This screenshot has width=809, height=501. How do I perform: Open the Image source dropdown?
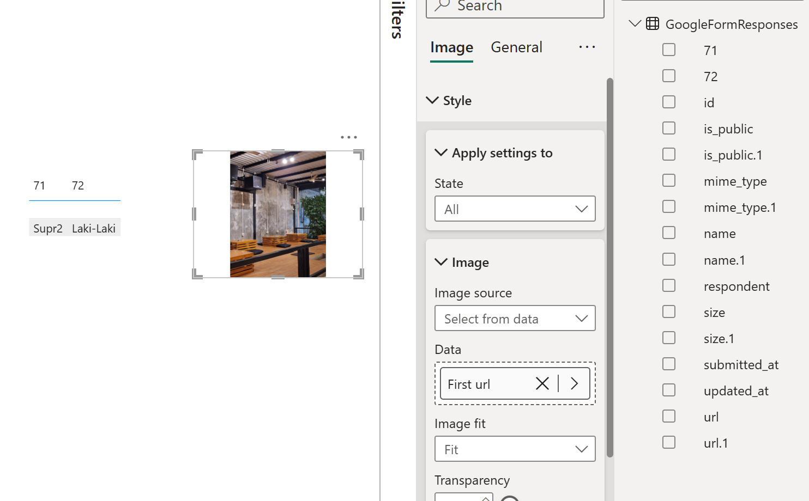515,318
